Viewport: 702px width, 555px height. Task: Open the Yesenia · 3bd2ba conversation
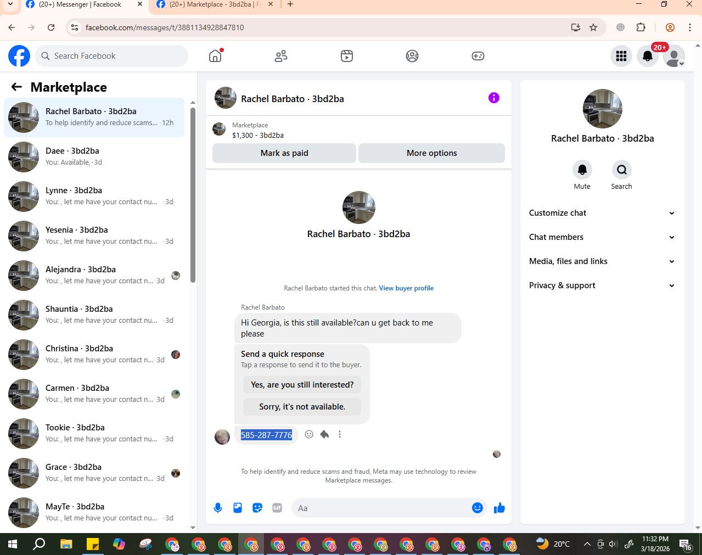94,236
